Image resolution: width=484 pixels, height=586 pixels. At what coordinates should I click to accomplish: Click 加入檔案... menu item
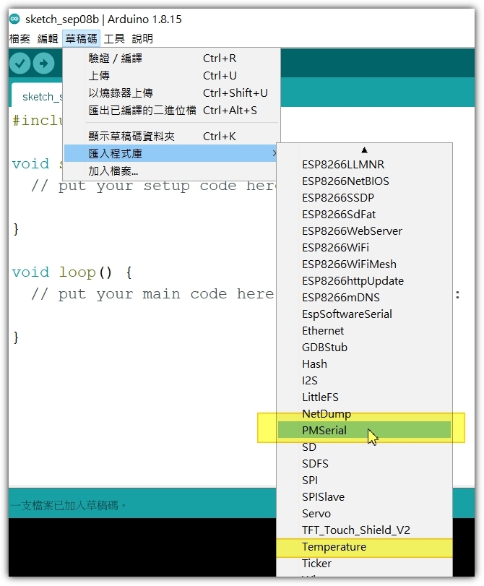pyautogui.click(x=113, y=171)
